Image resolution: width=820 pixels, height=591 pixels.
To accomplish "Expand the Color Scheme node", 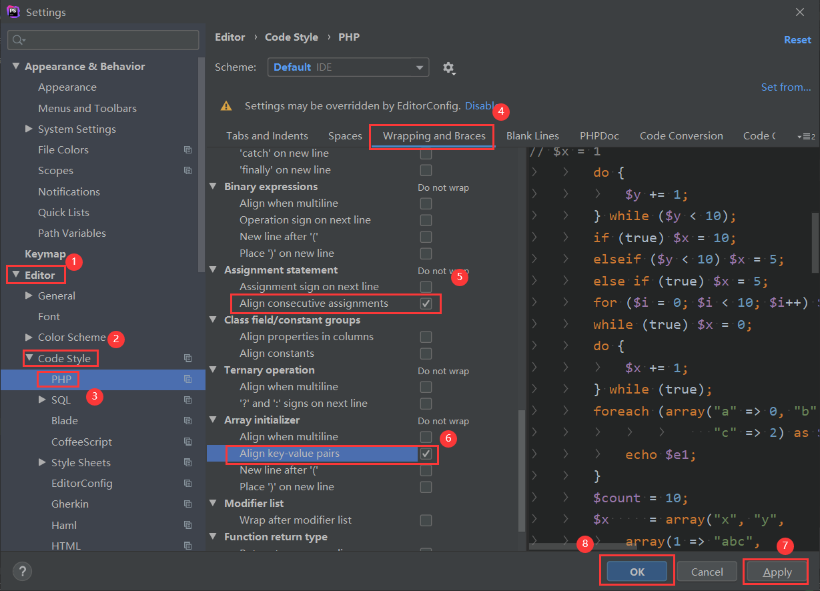I will [x=29, y=338].
